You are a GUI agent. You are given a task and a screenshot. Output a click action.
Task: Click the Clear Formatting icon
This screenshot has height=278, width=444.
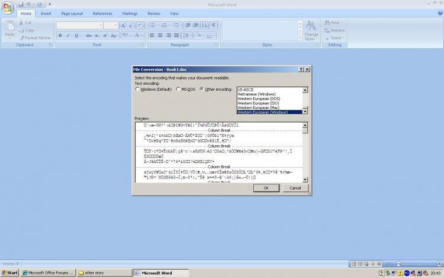click(140, 26)
